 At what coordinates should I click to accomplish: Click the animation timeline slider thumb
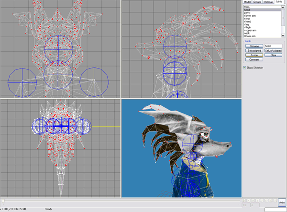[x=3, y=201]
